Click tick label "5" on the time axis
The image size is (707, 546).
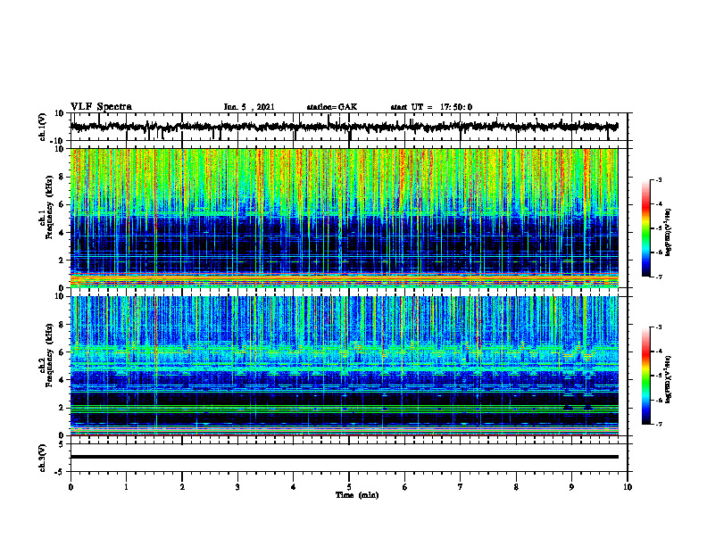tap(349, 487)
